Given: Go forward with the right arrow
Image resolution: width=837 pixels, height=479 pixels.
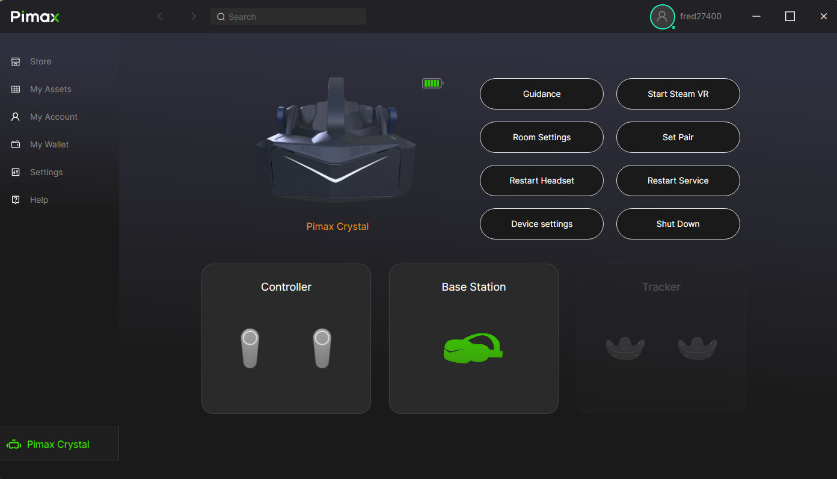Looking at the screenshot, I should (x=193, y=17).
